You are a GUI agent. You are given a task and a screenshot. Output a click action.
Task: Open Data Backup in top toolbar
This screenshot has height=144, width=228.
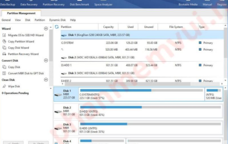[x=8, y=5]
